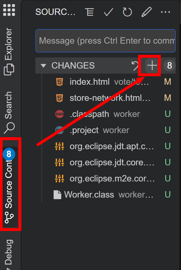This screenshot has width=181, height=270.
Task: Switch to the Source Control tab
Action: tap(10, 184)
